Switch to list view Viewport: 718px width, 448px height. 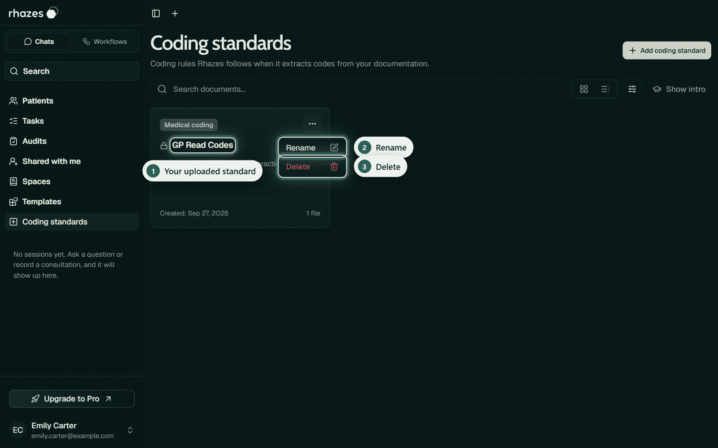pyautogui.click(x=605, y=89)
